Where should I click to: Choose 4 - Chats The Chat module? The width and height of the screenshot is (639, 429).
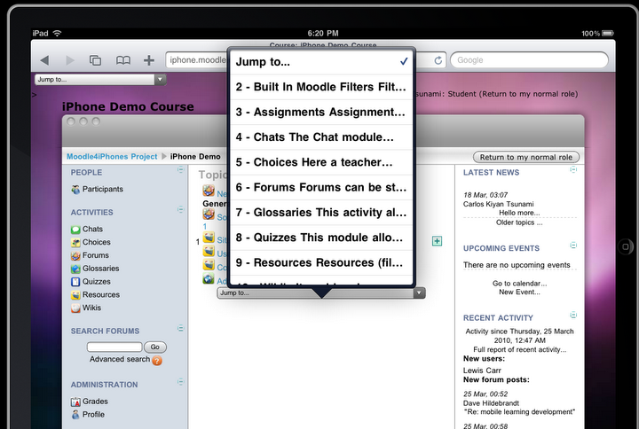(x=322, y=137)
